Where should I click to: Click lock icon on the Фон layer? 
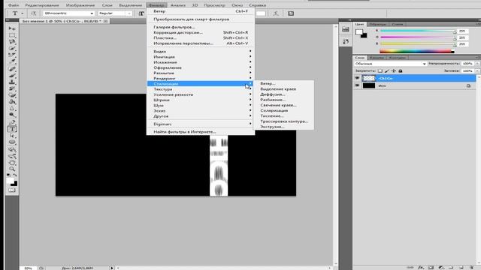[468, 85]
